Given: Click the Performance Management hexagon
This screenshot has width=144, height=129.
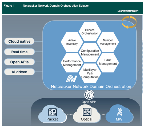Looking at the screenshot, I should (x=72, y=63).
